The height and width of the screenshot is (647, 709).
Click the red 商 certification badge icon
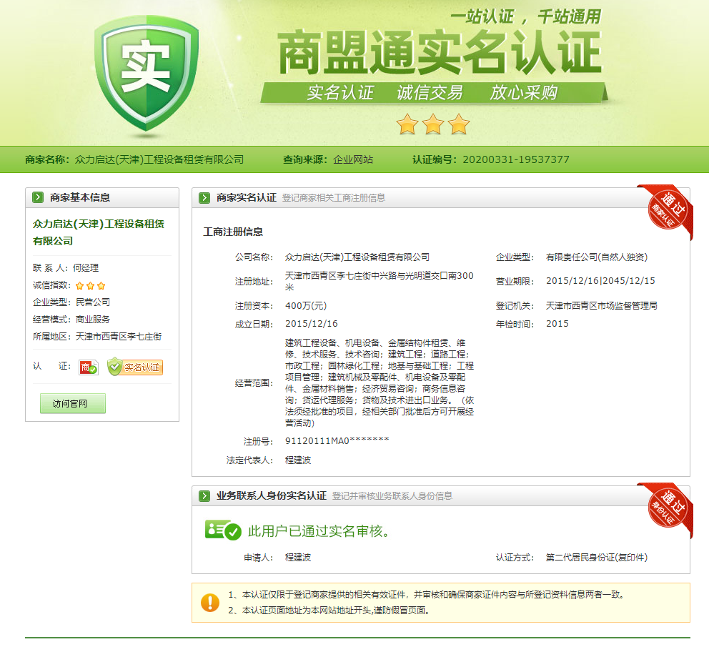coord(88,367)
